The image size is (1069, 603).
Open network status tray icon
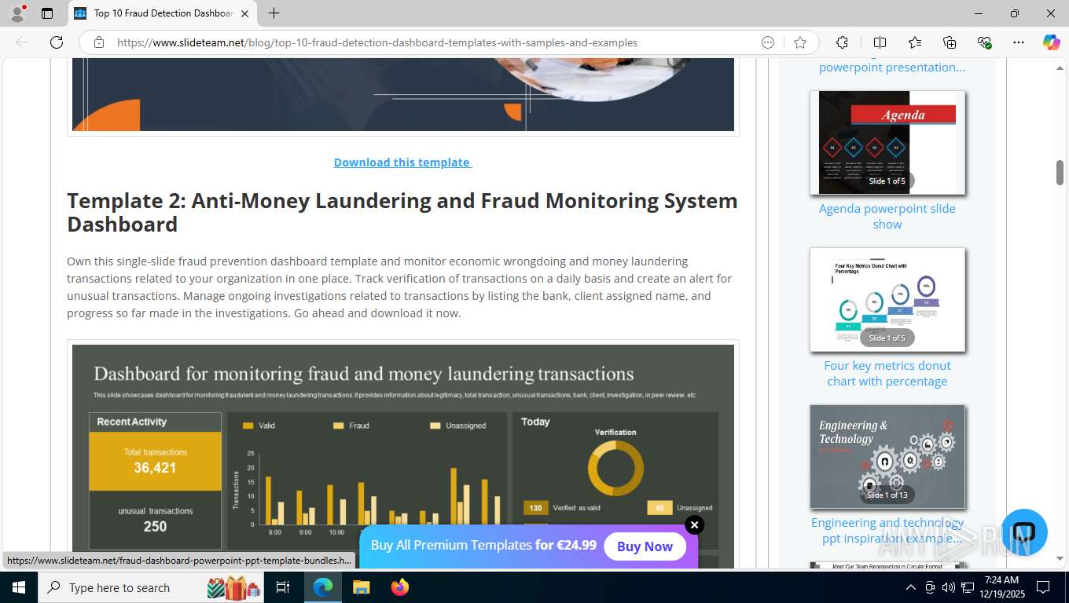pyautogui.click(x=968, y=587)
